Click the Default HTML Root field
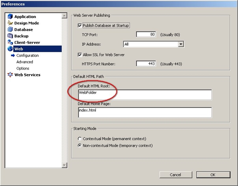 pyautogui.click(x=145, y=95)
